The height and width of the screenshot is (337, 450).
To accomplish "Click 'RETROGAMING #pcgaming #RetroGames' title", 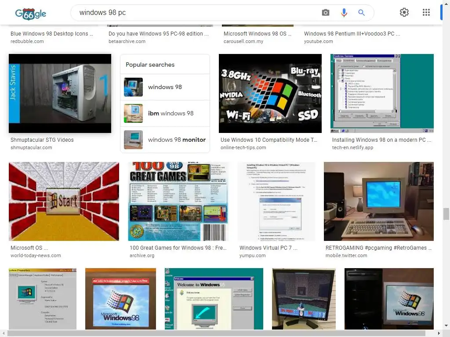I will click(378, 248).
